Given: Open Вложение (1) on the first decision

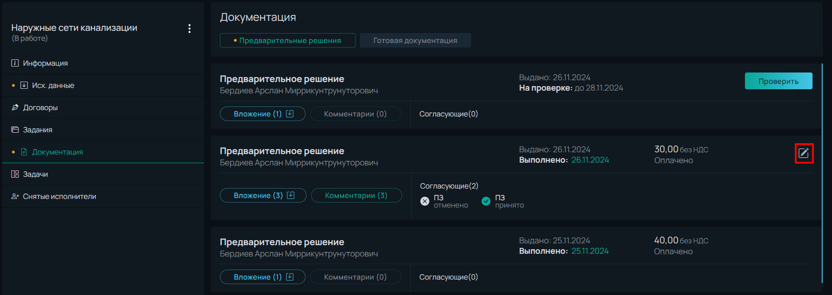Looking at the screenshot, I should point(263,114).
